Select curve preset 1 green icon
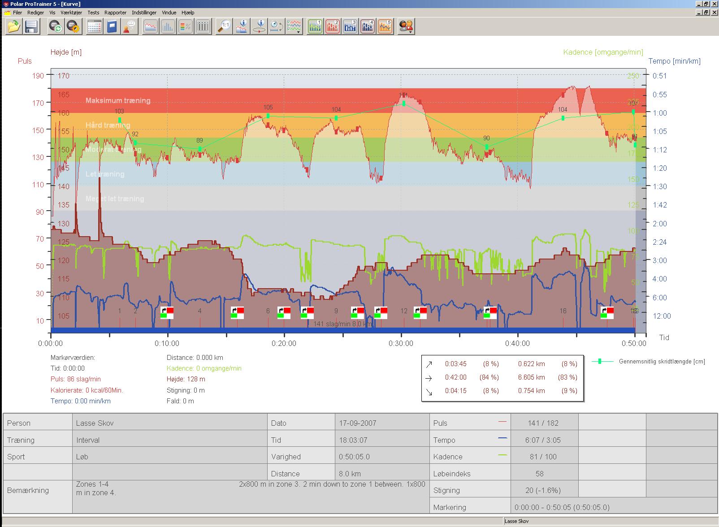 (316, 26)
